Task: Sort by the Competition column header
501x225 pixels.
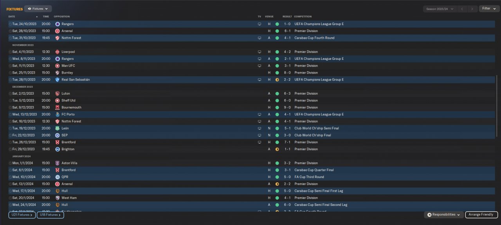Action: coord(303,17)
